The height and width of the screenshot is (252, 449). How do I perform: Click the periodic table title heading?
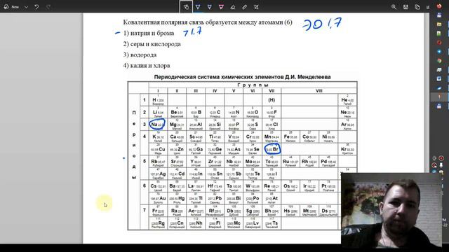click(242, 77)
